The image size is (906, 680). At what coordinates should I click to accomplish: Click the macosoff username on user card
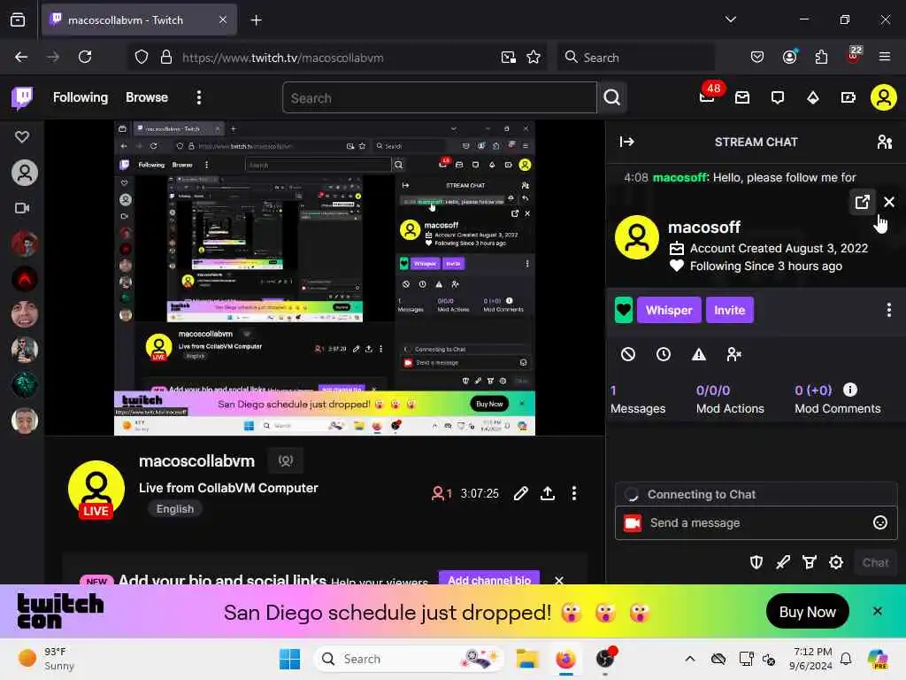[703, 228]
